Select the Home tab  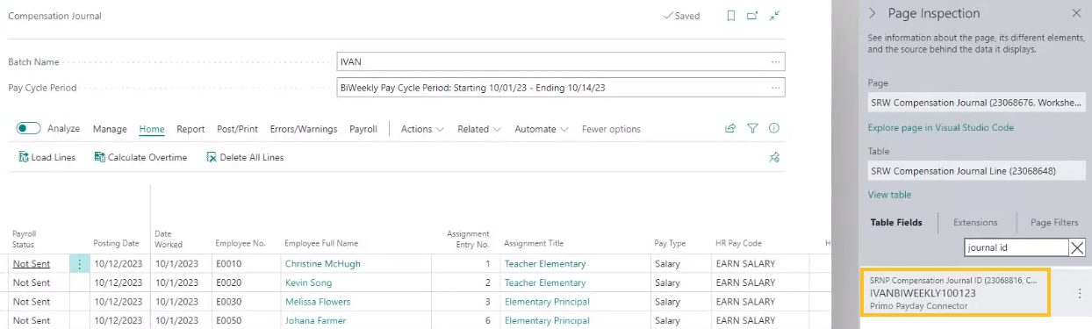(x=152, y=129)
